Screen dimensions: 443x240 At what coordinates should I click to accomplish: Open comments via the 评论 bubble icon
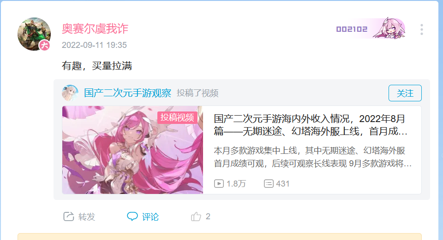[x=132, y=217]
